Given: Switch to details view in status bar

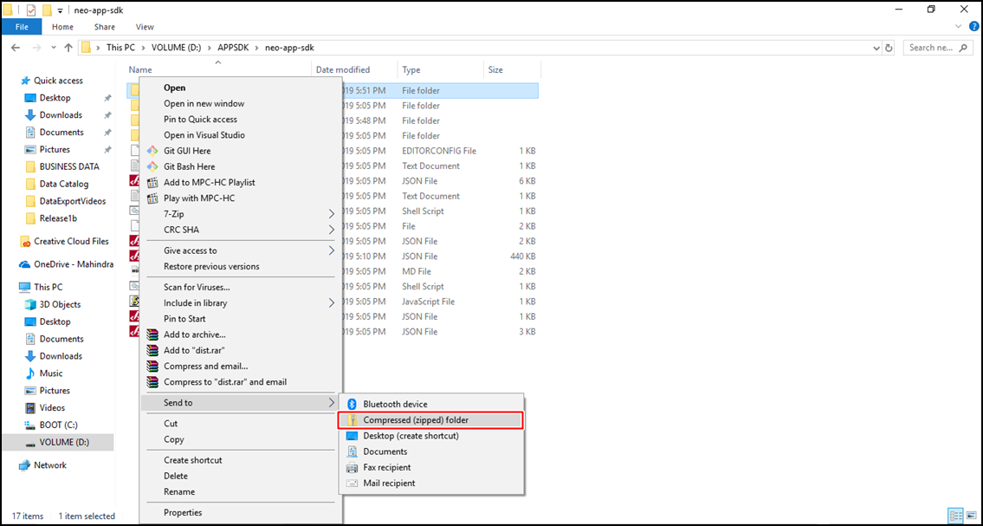Looking at the screenshot, I should point(957,516).
